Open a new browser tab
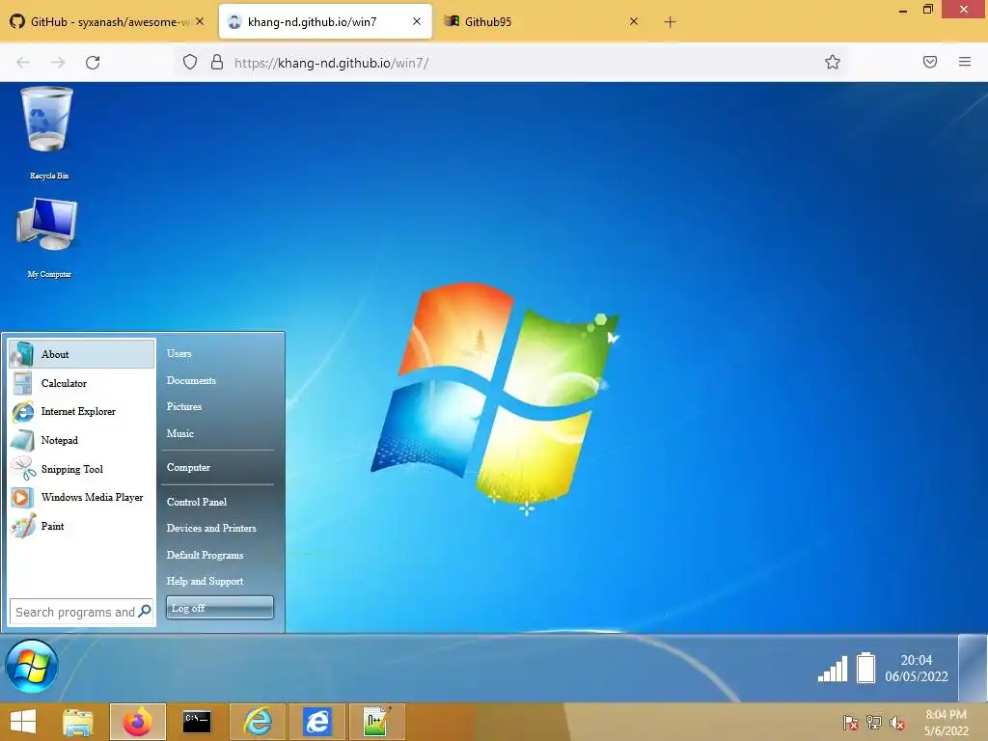The height and width of the screenshot is (741, 988). tap(670, 22)
